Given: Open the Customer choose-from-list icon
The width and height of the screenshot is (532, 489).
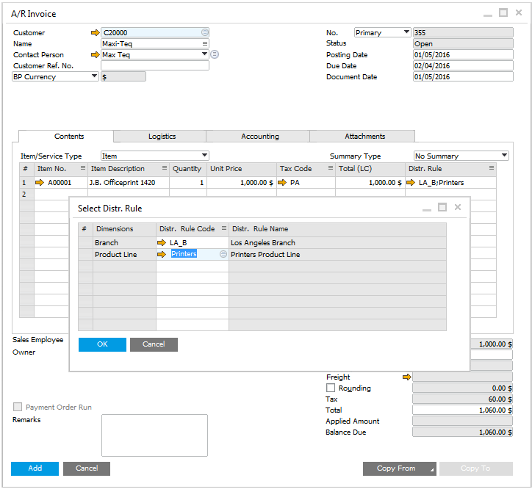Looking at the screenshot, I should pyautogui.click(x=204, y=32).
